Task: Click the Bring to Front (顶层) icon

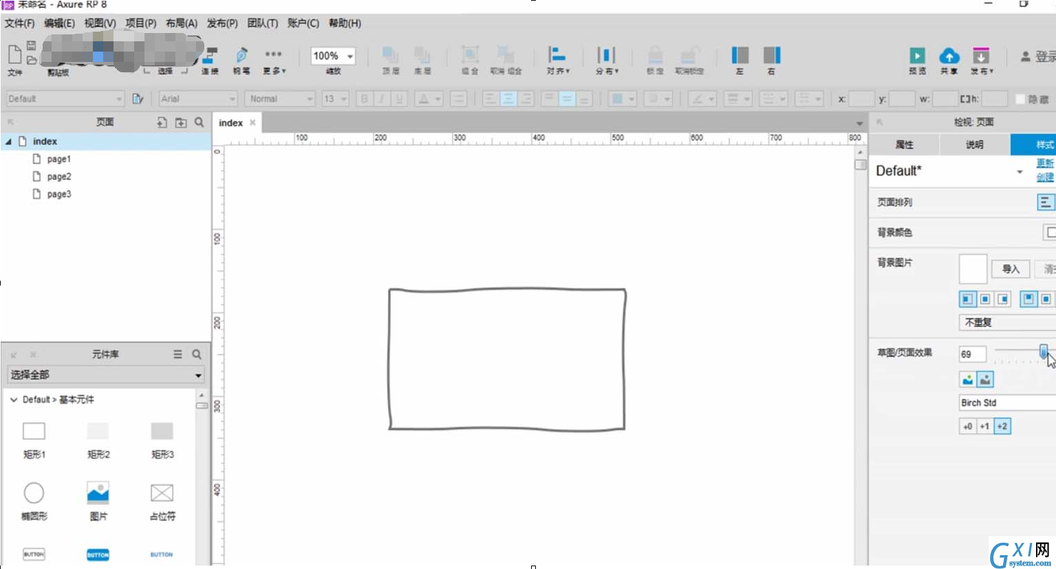Action: [391, 55]
